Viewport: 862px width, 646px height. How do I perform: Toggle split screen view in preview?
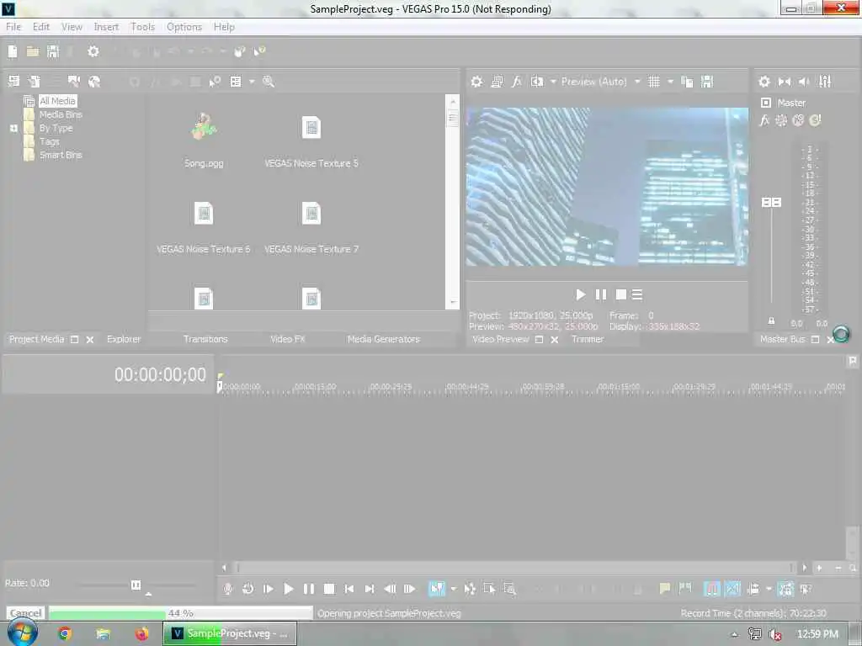coord(537,82)
